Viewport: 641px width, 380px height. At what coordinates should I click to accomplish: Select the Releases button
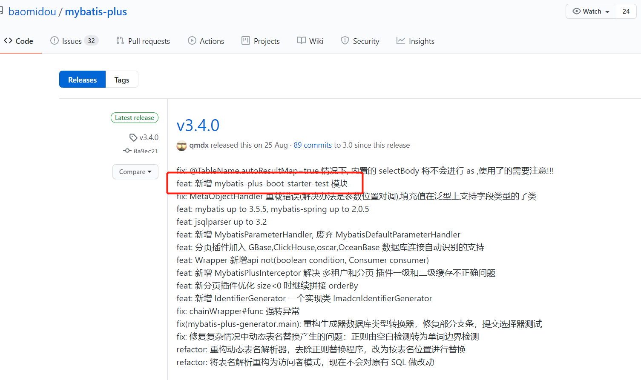[82, 79]
